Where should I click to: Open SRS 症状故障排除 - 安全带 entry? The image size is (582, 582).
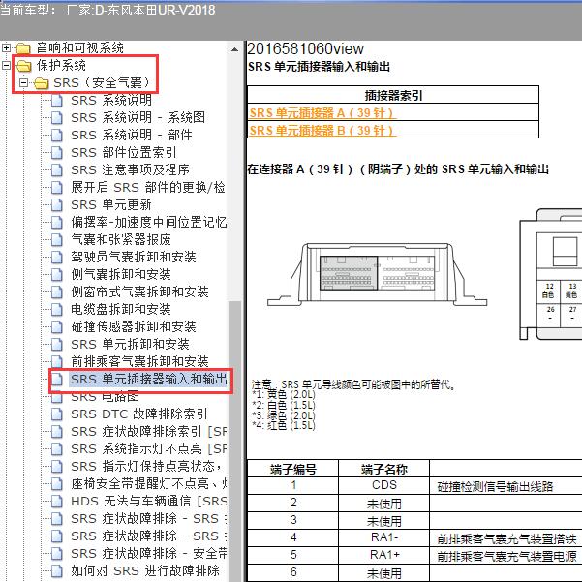click(148, 553)
